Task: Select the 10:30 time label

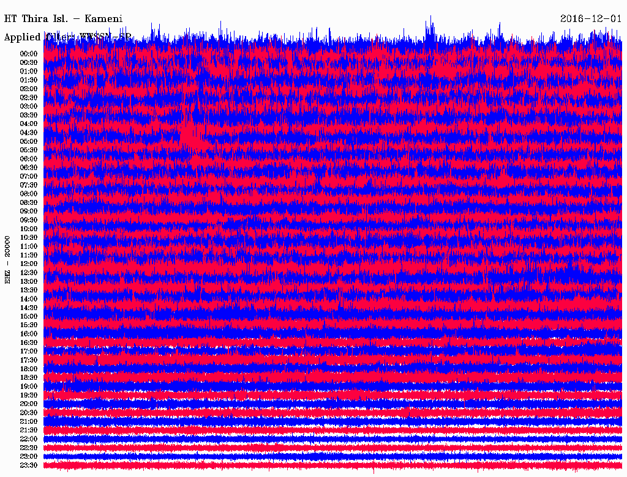Action: tap(29, 238)
